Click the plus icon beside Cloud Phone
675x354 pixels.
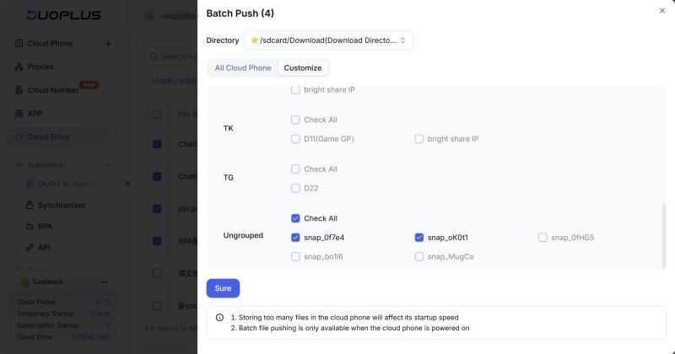coord(108,44)
